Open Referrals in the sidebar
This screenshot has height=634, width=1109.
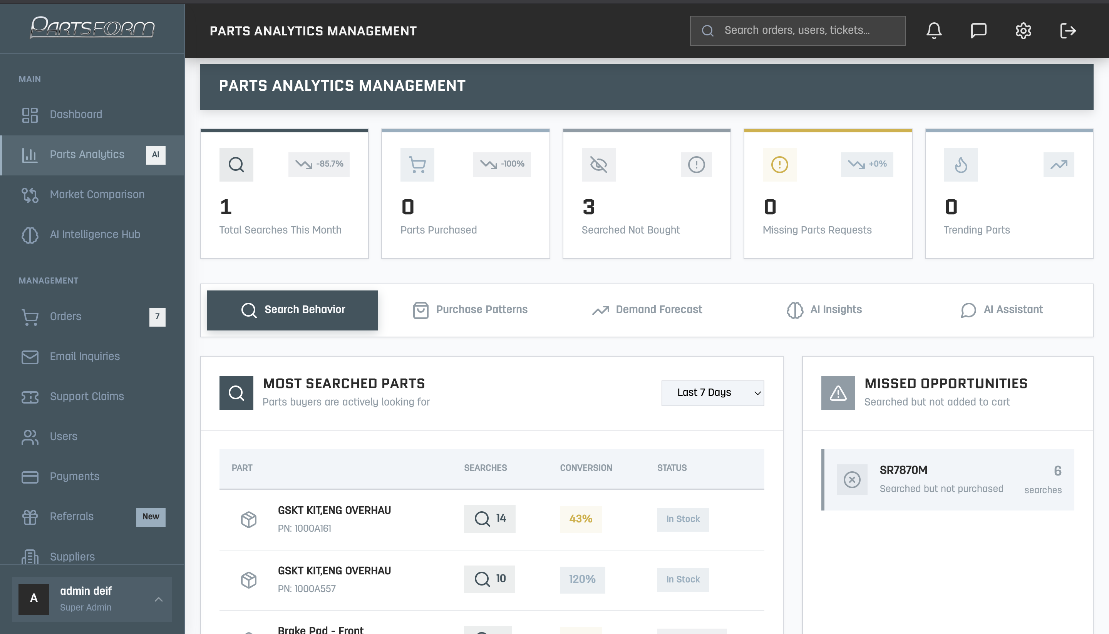[92, 517]
